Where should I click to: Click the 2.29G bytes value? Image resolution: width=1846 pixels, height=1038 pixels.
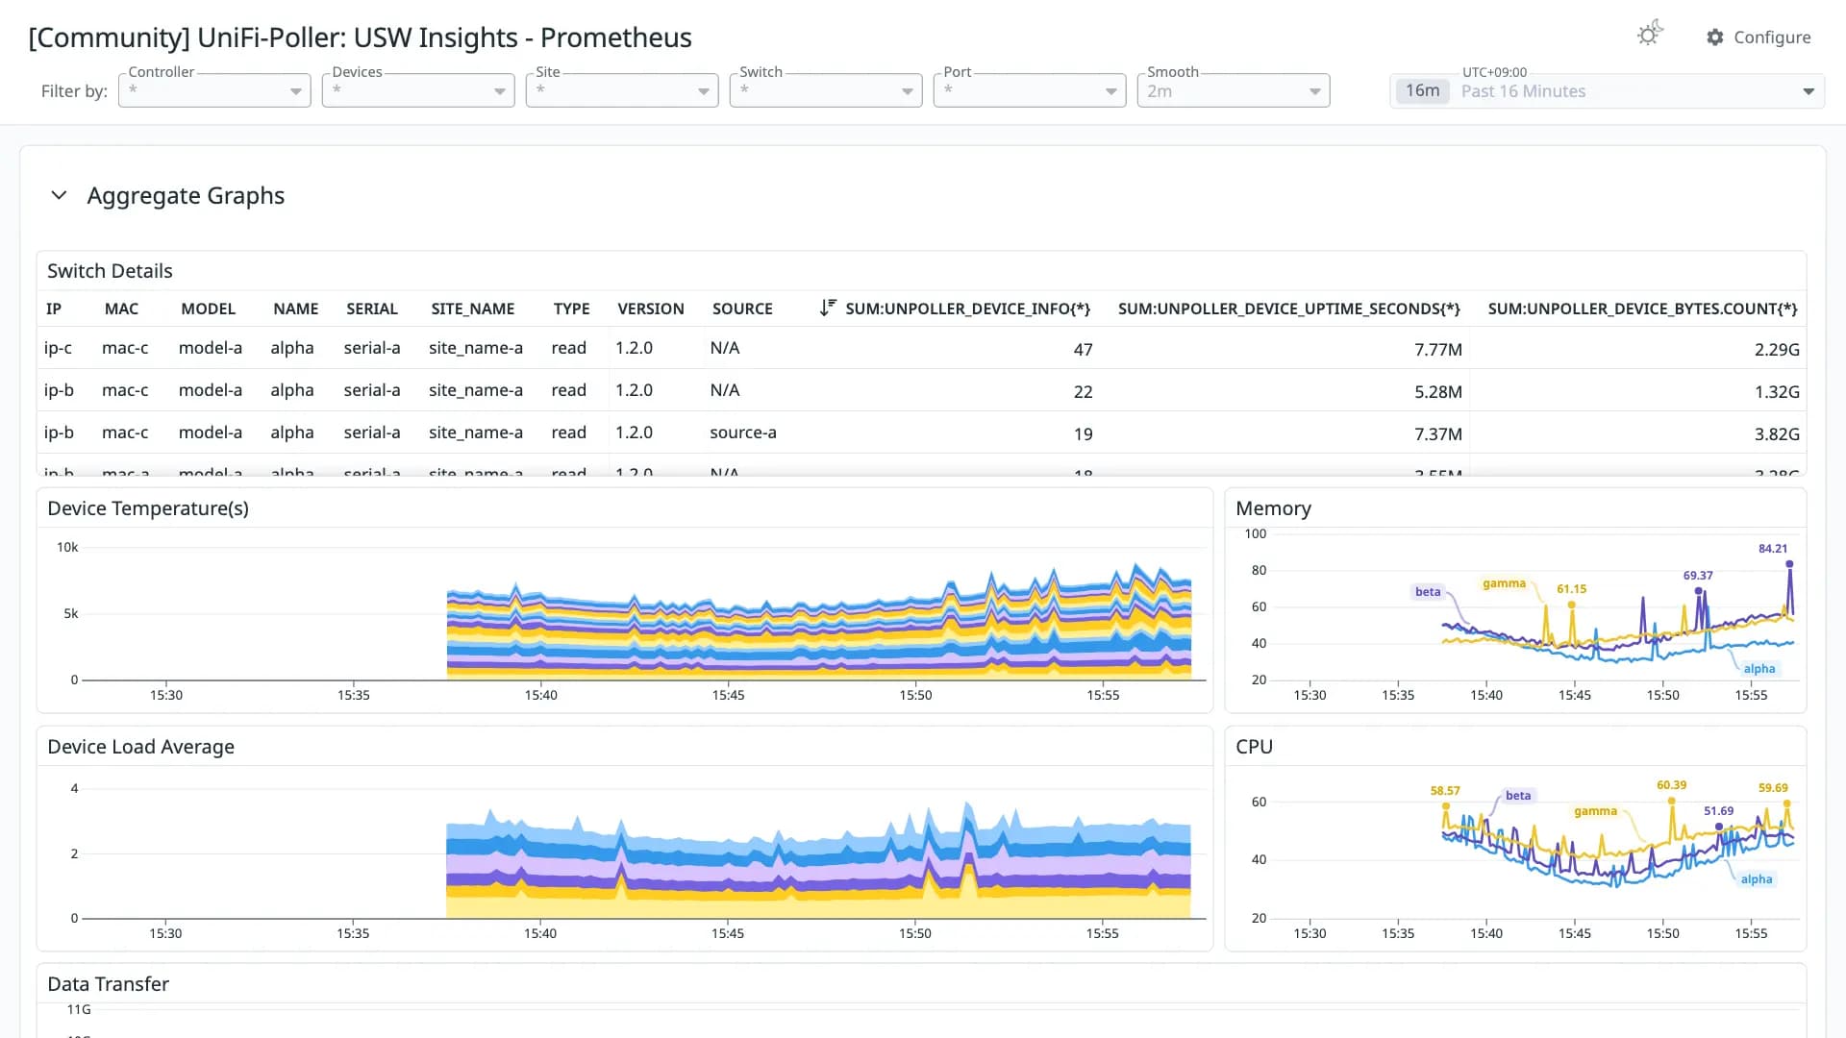click(x=1777, y=350)
